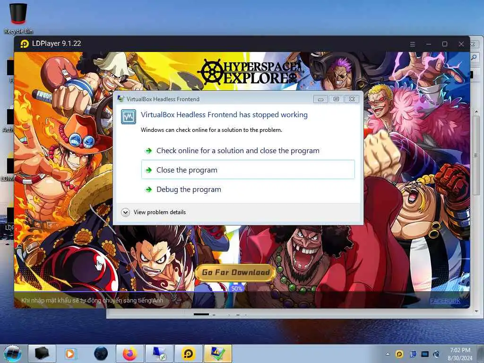The width and height of the screenshot is (484, 363).
Task: Switch to LDPlayer taskbar button
Action: coord(189,354)
